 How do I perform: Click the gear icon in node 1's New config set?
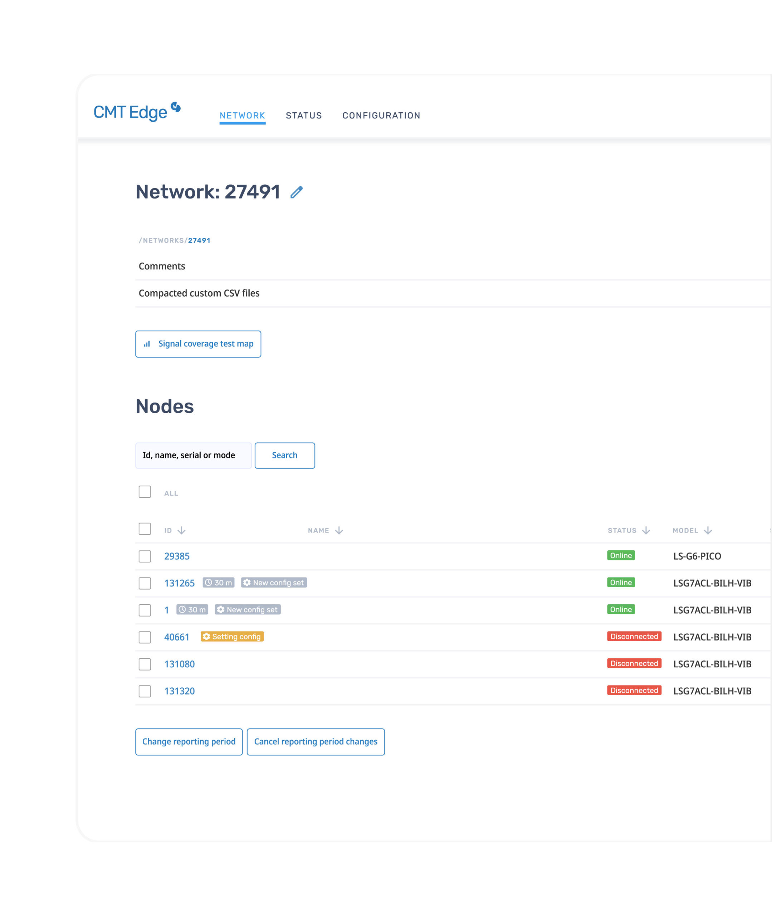221,609
